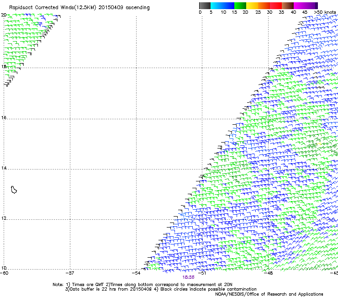Click the cyan 5-10 knots color segment

[x=217, y=5]
